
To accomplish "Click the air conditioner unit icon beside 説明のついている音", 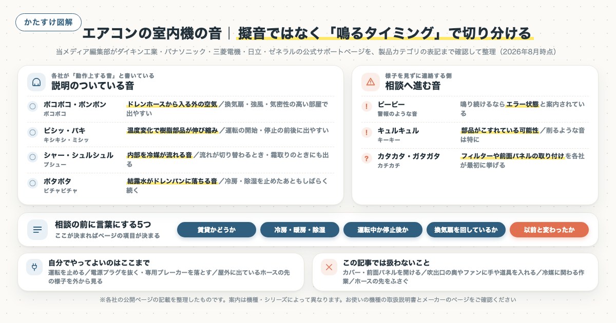I will (36, 82).
